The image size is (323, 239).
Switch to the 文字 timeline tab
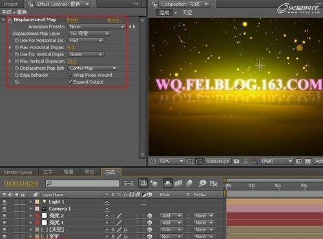(48, 172)
